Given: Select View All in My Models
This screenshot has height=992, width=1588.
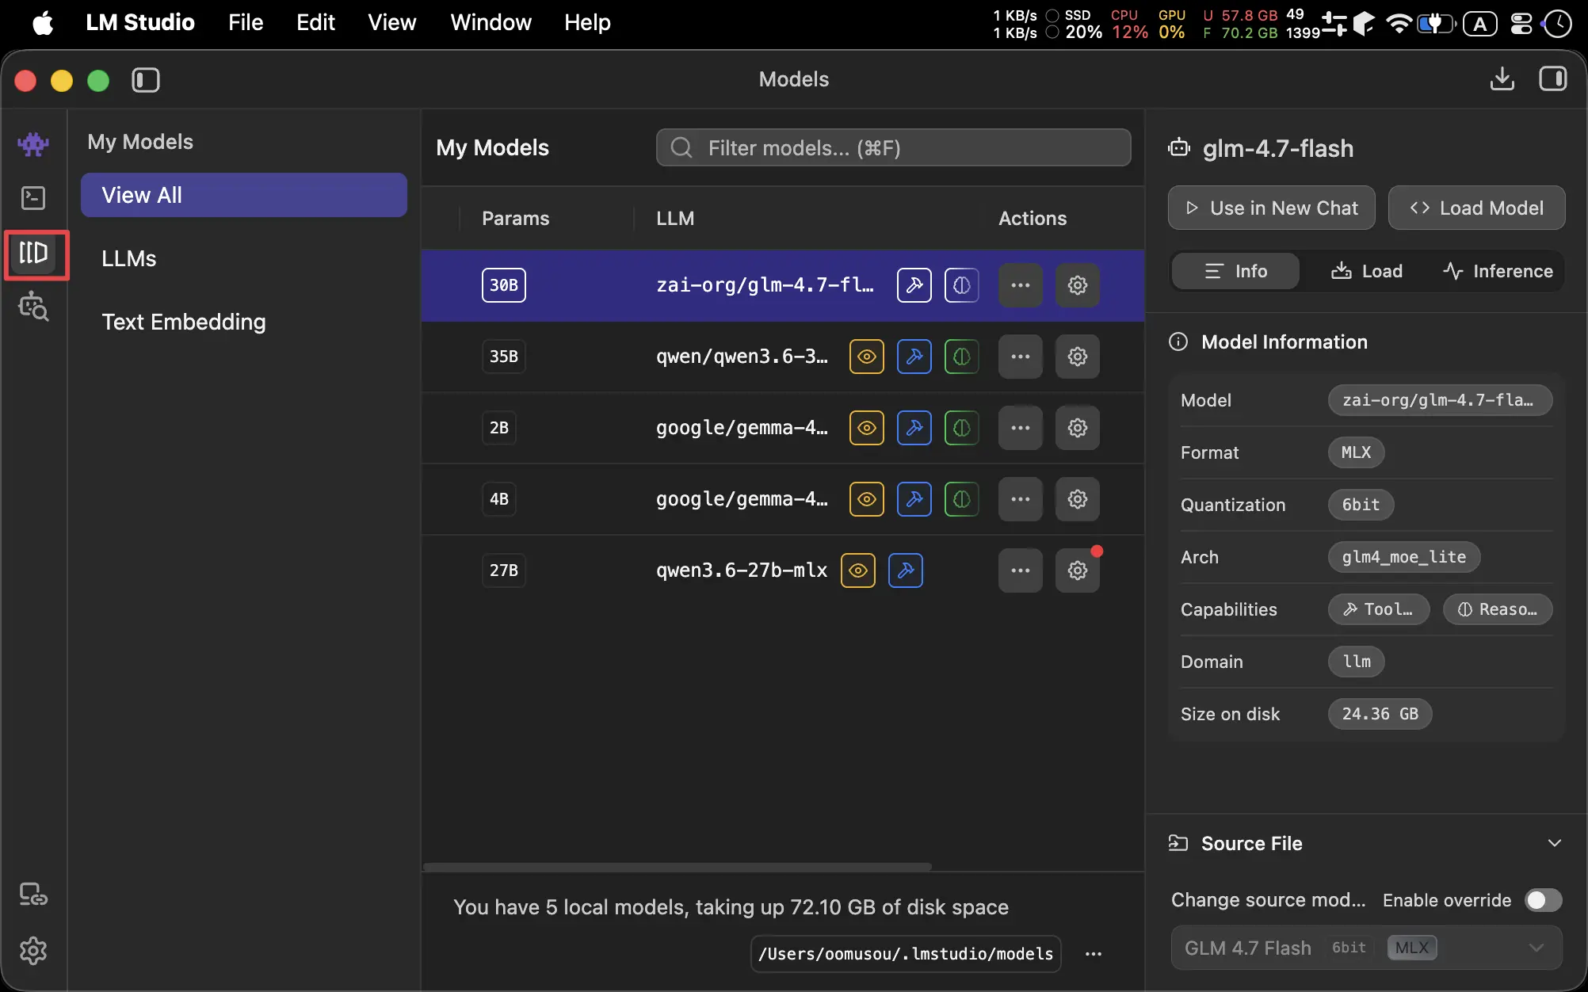Looking at the screenshot, I should point(244,195).
